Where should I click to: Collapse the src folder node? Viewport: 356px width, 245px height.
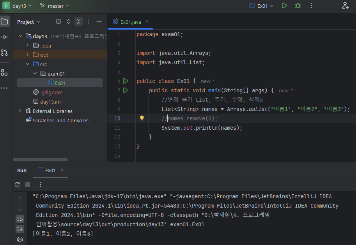28,64
